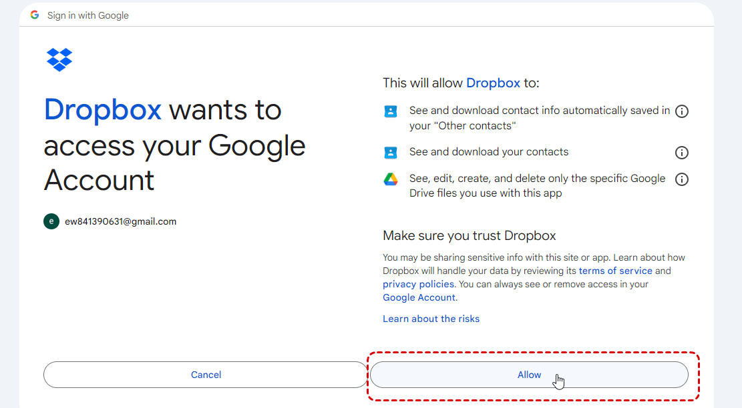Open info icon for Google Drive files permission

pyautogui.click(x=681, y=179)
